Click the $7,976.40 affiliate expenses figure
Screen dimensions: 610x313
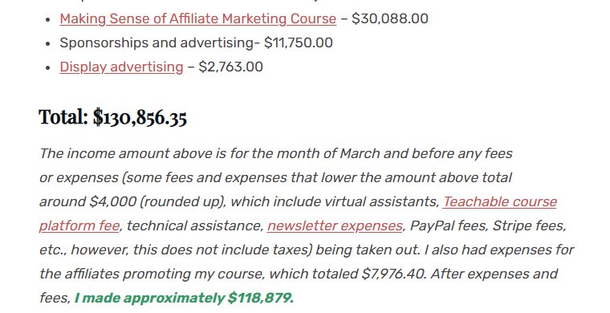(x=394, y=274)
